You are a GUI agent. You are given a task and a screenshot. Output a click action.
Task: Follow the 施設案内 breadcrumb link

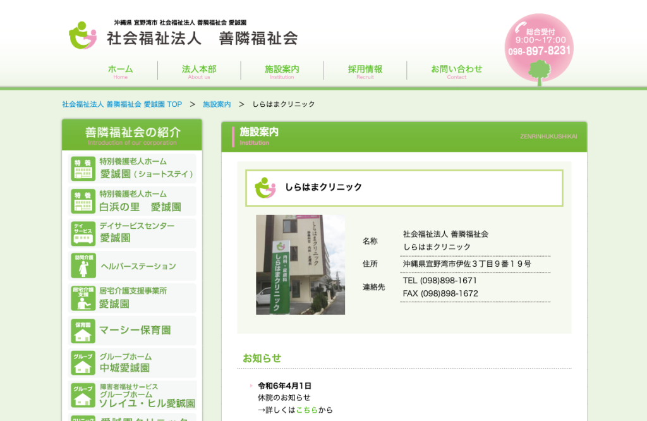(217, 104)
